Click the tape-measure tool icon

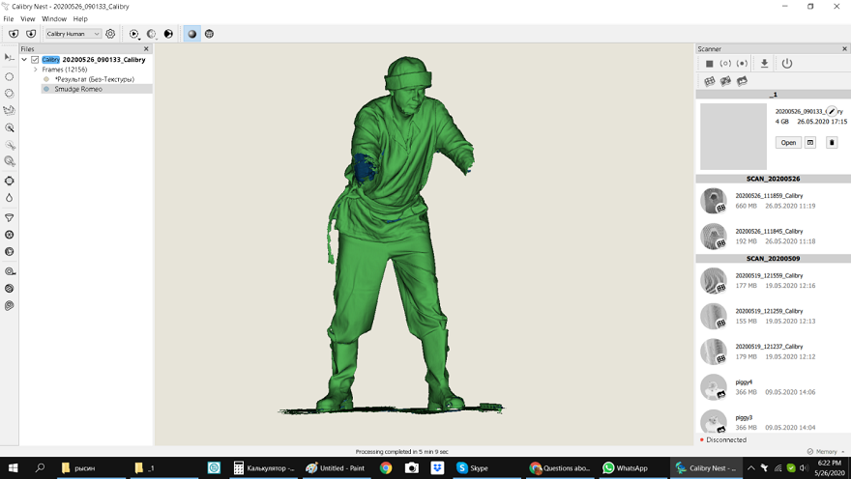pyautogui.click(x=10, y=271)
